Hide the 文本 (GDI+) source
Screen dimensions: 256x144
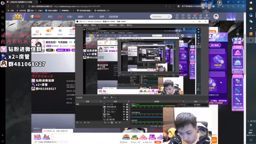click(124, 112)
